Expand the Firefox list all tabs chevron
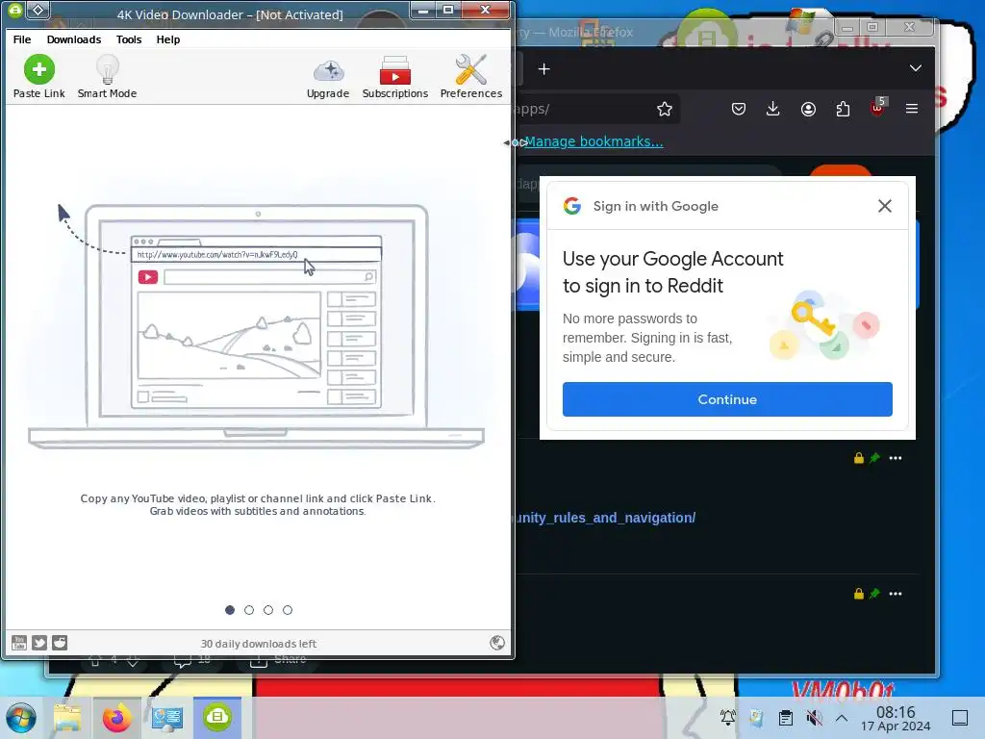 tap(916, 68)
